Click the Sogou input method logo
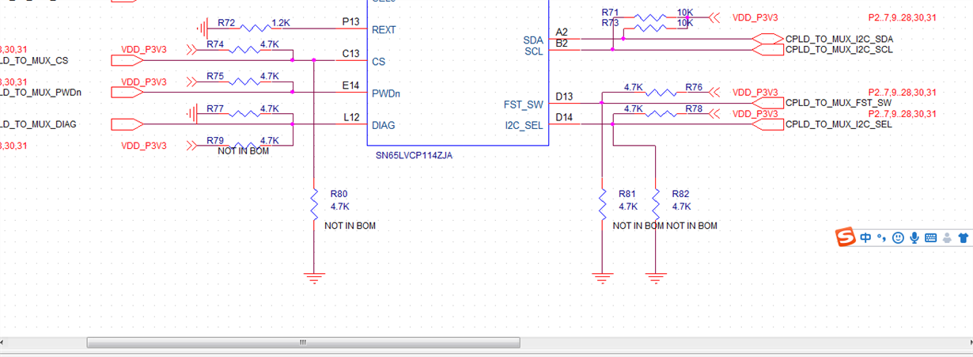 [846, 237]
